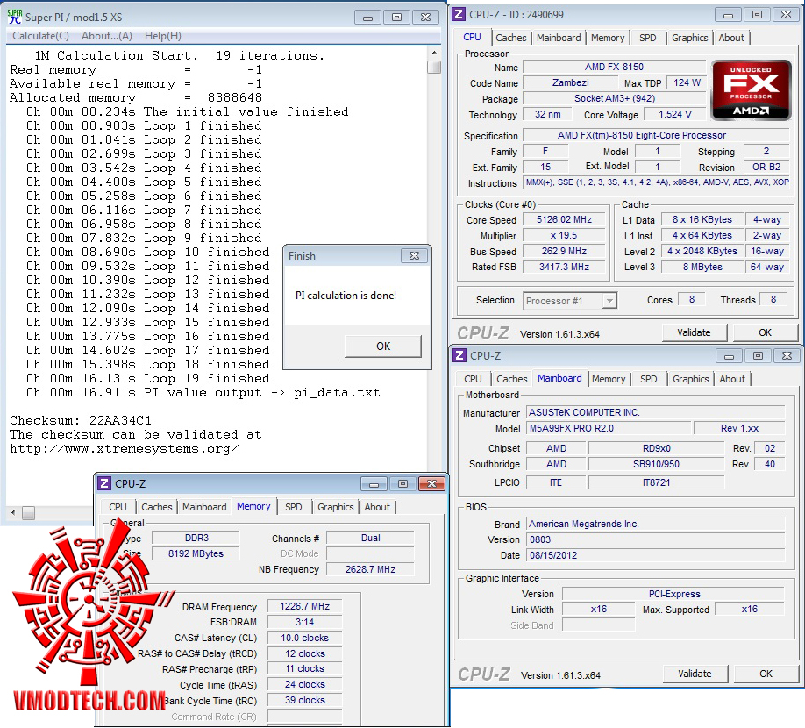Click the Multiplier x 19.5 value
The image size is (805, 728).
point(564,235)
